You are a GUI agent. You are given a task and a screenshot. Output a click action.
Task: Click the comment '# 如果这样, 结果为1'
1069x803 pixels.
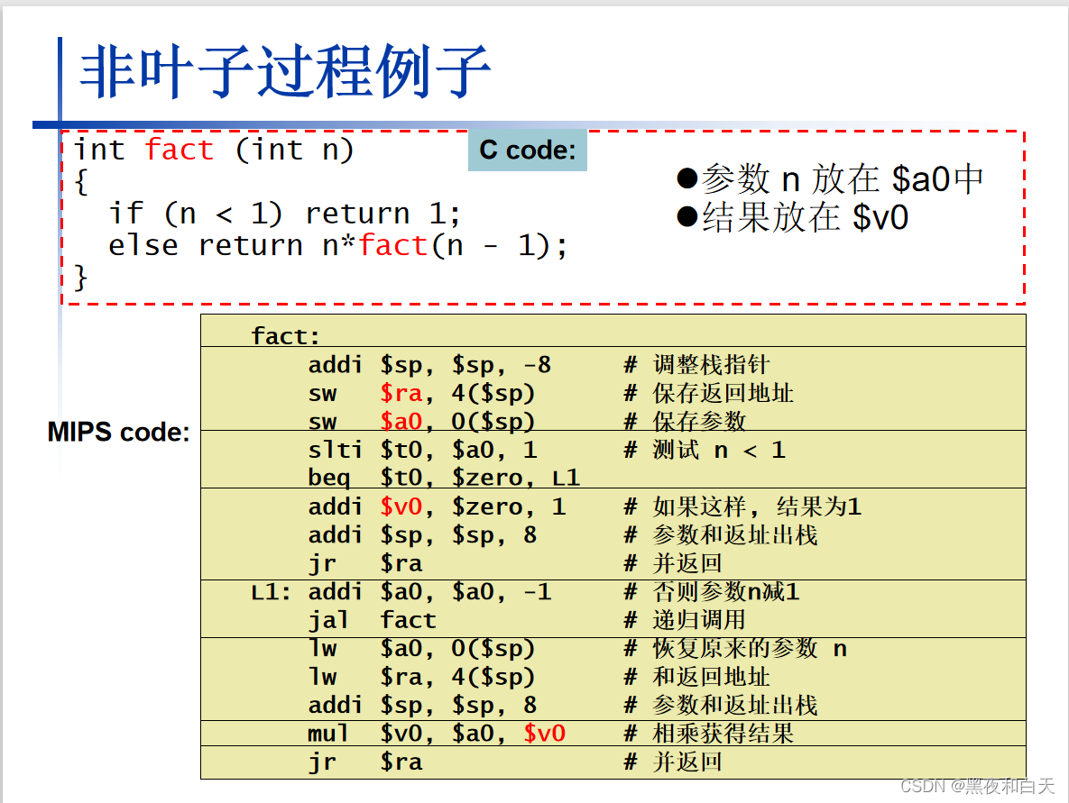[742, 506]
